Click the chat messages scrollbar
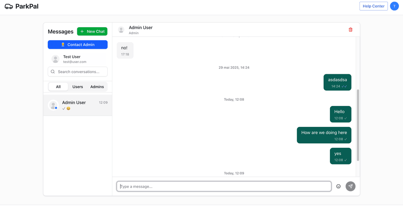403x210 pixels. pos(358,125)
